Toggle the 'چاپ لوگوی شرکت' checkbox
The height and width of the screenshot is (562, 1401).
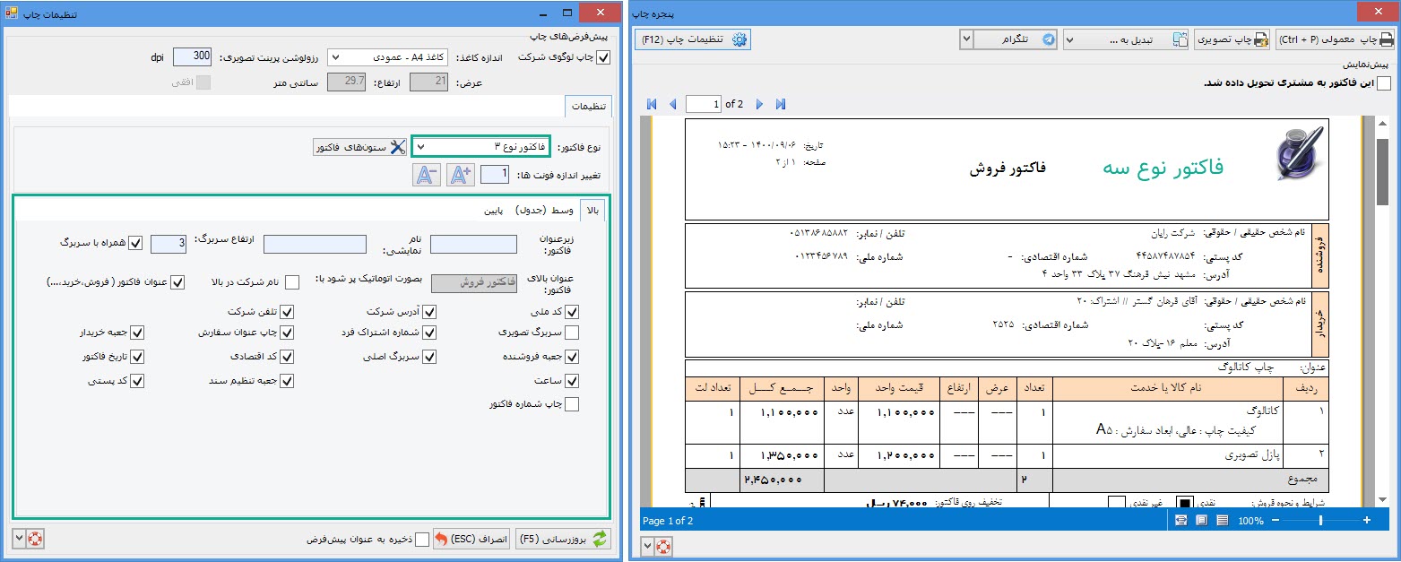click(603, 57)
